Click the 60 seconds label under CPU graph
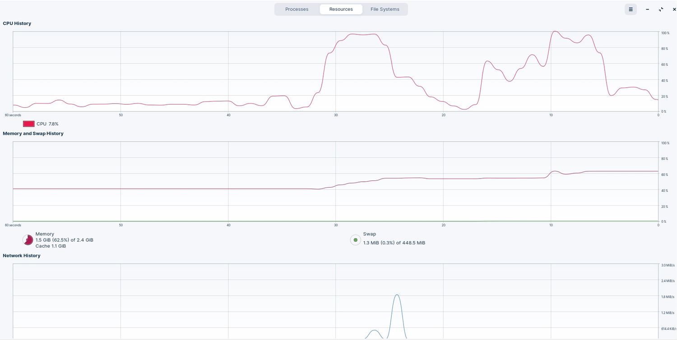The height and width of the screenshot is (340, 677). pyautogui.click(x=13, y=115)
